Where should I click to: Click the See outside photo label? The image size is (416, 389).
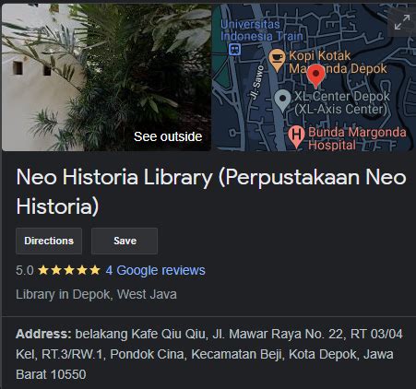point(168,136)
